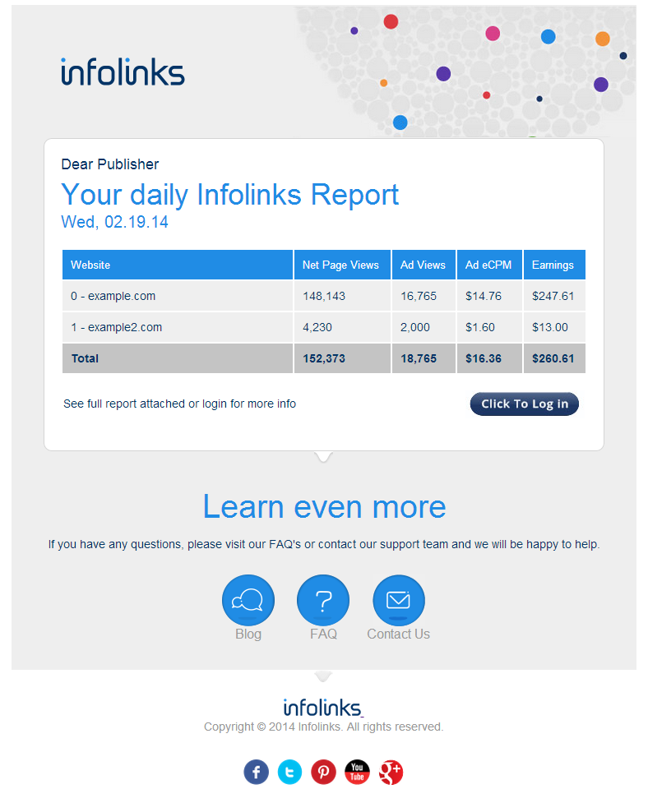Click the Infolinks logo in the header
Viewport: 648px width, 789px height.
[x=123, y=72]
